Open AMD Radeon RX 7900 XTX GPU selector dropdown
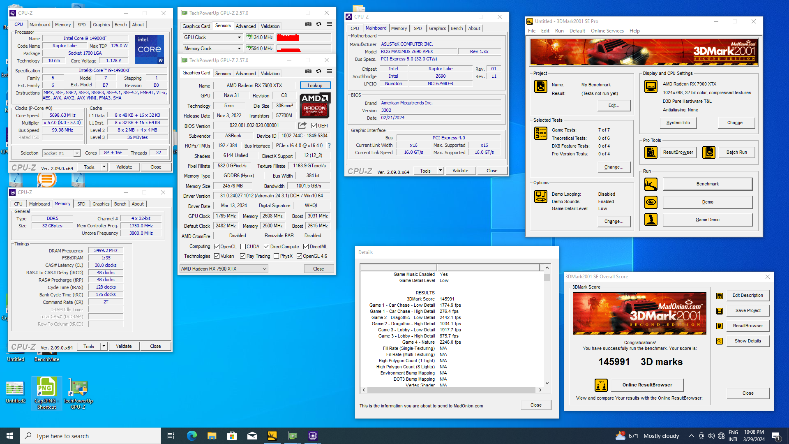This screenshot has height=444, width=789. pos(224,269)
